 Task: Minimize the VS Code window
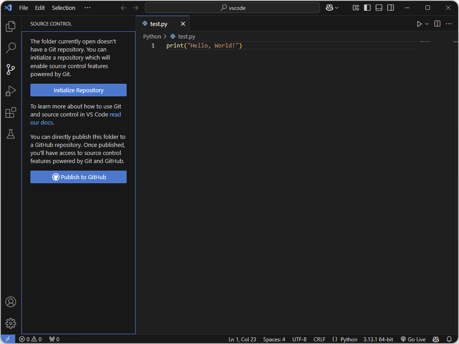coord(407,8)
